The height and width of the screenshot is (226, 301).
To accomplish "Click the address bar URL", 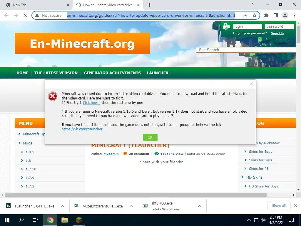I will point(151,15).
